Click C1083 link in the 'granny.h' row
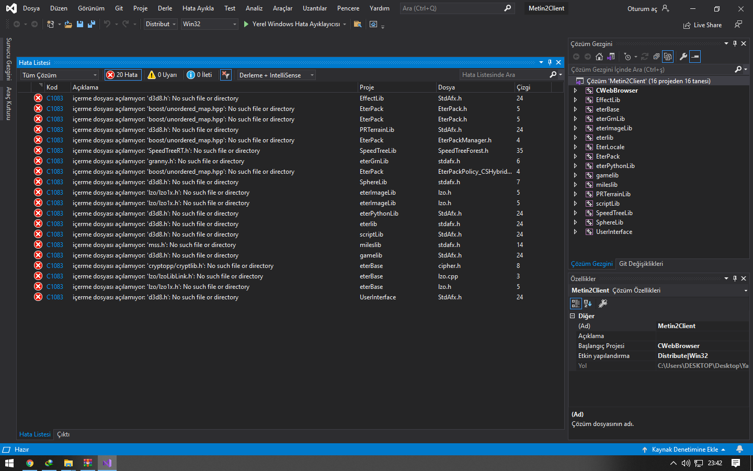The width and height of the screenshot is (753, 471). click(55, 161)
